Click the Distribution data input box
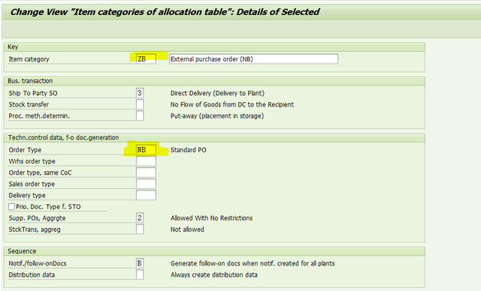The width and height of the screenshot is (481, 291). coord(140,274)
